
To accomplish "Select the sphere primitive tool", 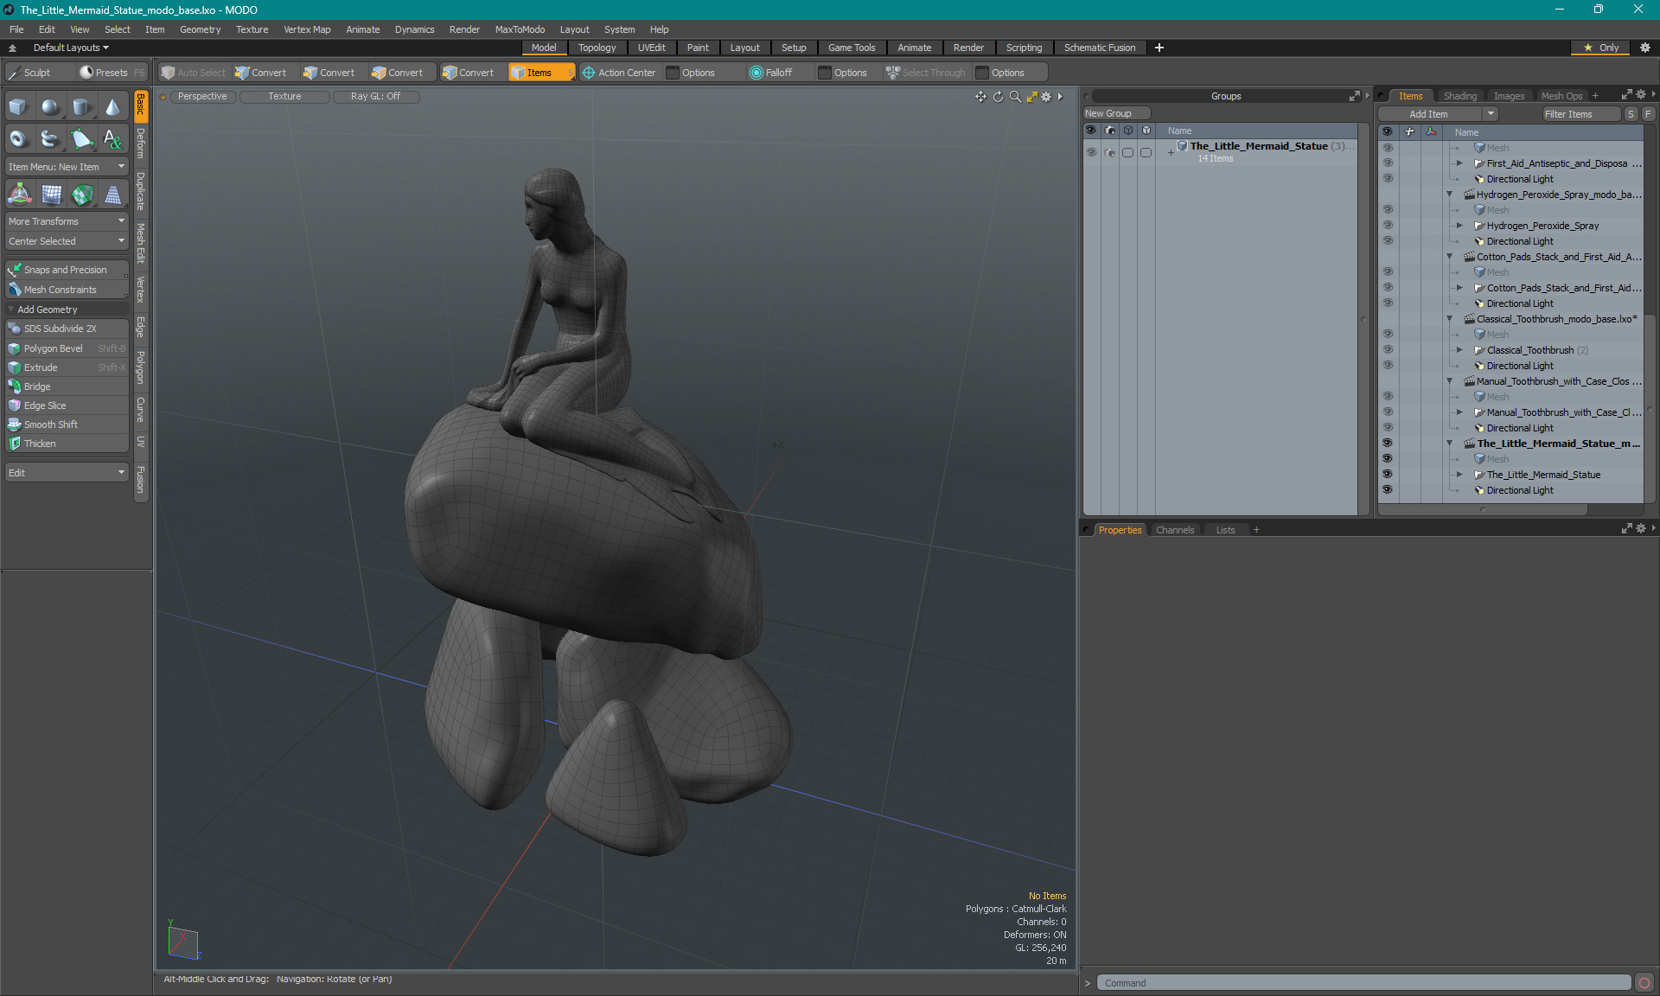I will (x=50, y=107).
